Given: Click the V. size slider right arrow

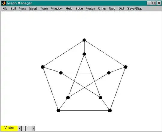Looking at the screenshot, I should (33, 128).
